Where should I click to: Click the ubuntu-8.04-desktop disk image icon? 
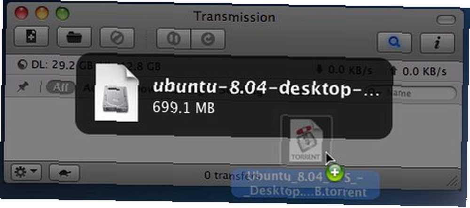click(x=117, y=93)
